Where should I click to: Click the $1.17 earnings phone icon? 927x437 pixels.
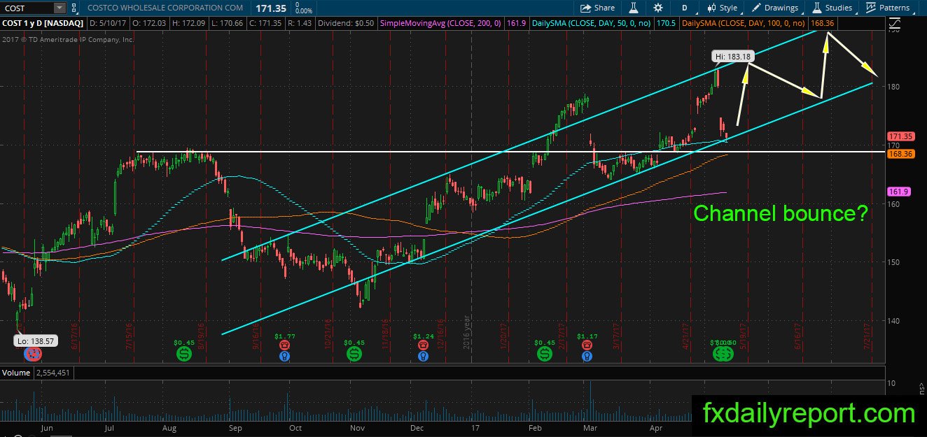tap(585, 345)
